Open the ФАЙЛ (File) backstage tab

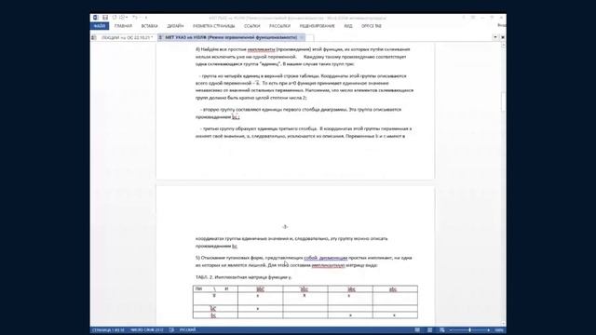tap(100, 26)
